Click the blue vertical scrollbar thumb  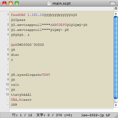pyautogui.click(x=116, y=58)
